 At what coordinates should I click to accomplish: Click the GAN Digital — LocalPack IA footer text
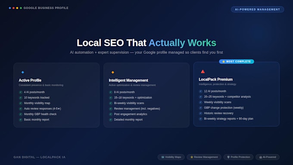click(x=40, y=157)
